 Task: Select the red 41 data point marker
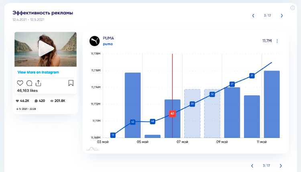tap(172, 113)
